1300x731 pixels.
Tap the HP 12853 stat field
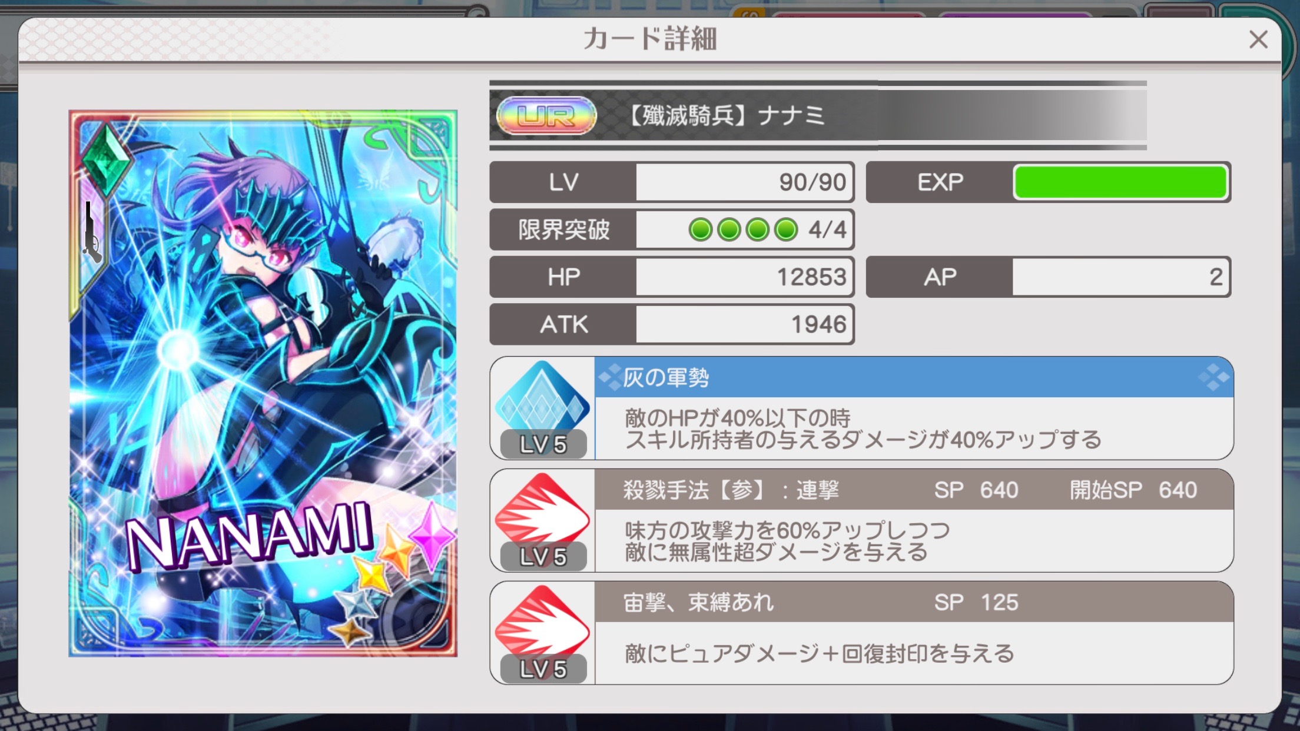pyautogui.click(x=672, y=277)
